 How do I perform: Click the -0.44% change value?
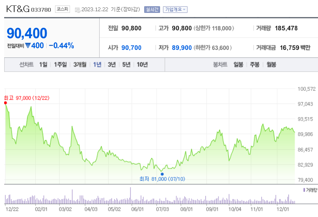pyautogui.click(x=61, y=45)
